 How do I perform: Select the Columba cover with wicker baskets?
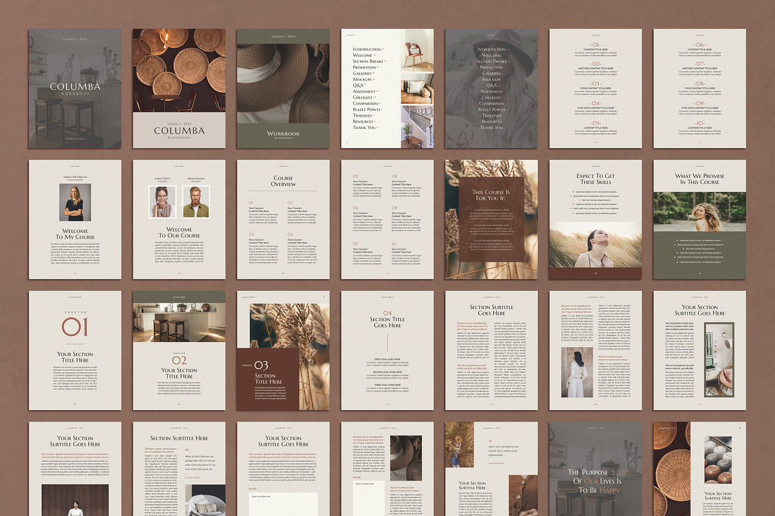point(179,88)
